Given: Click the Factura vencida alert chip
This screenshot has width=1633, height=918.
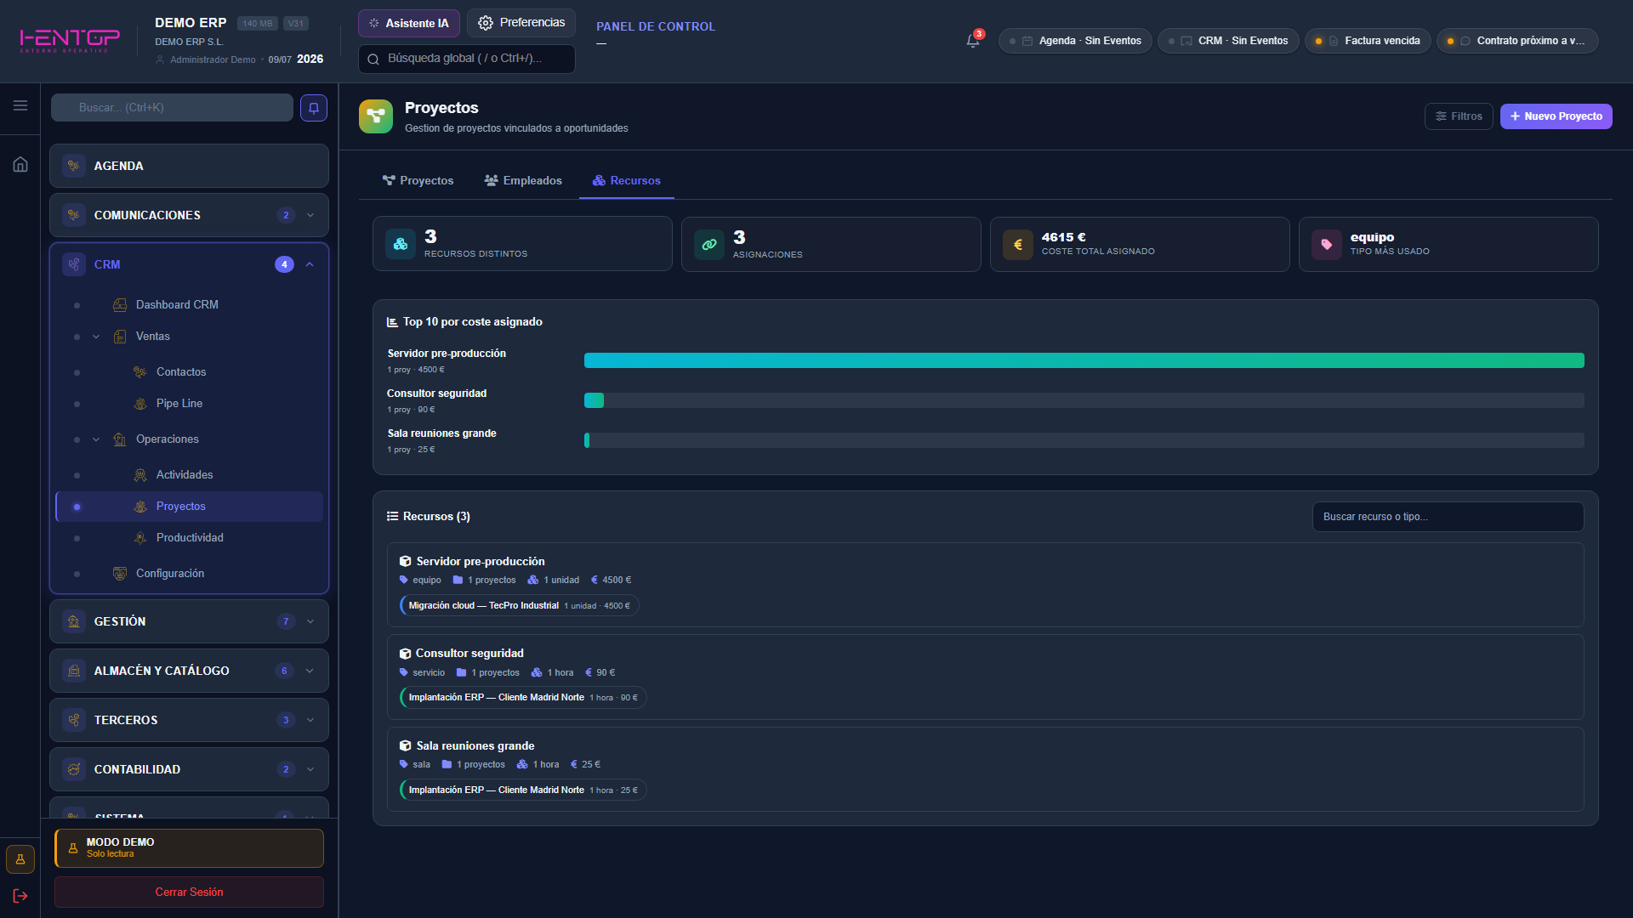Looking at the screenshot, I should [x=1368, y=41].
